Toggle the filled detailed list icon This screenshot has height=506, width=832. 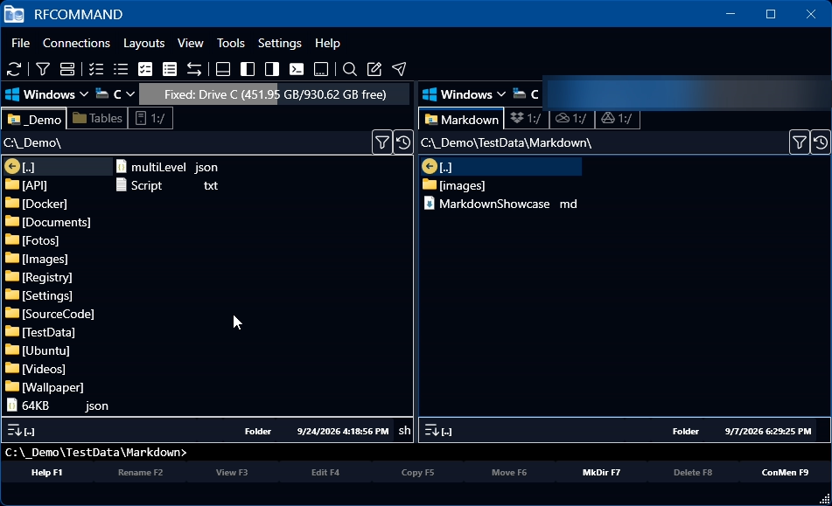coord(169,69)
